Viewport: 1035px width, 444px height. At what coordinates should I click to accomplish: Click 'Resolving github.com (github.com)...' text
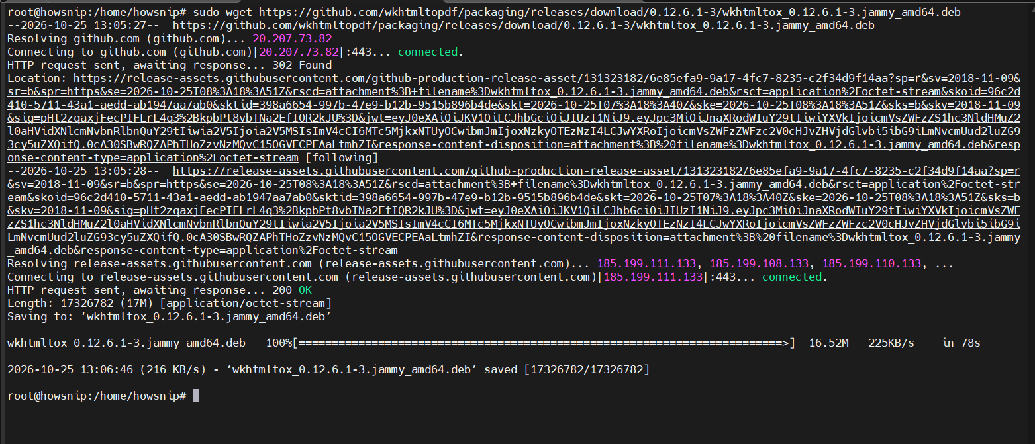tap(126, 38)
